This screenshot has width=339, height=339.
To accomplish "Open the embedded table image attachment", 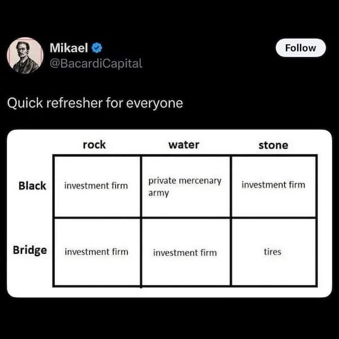I will point(169,214).
